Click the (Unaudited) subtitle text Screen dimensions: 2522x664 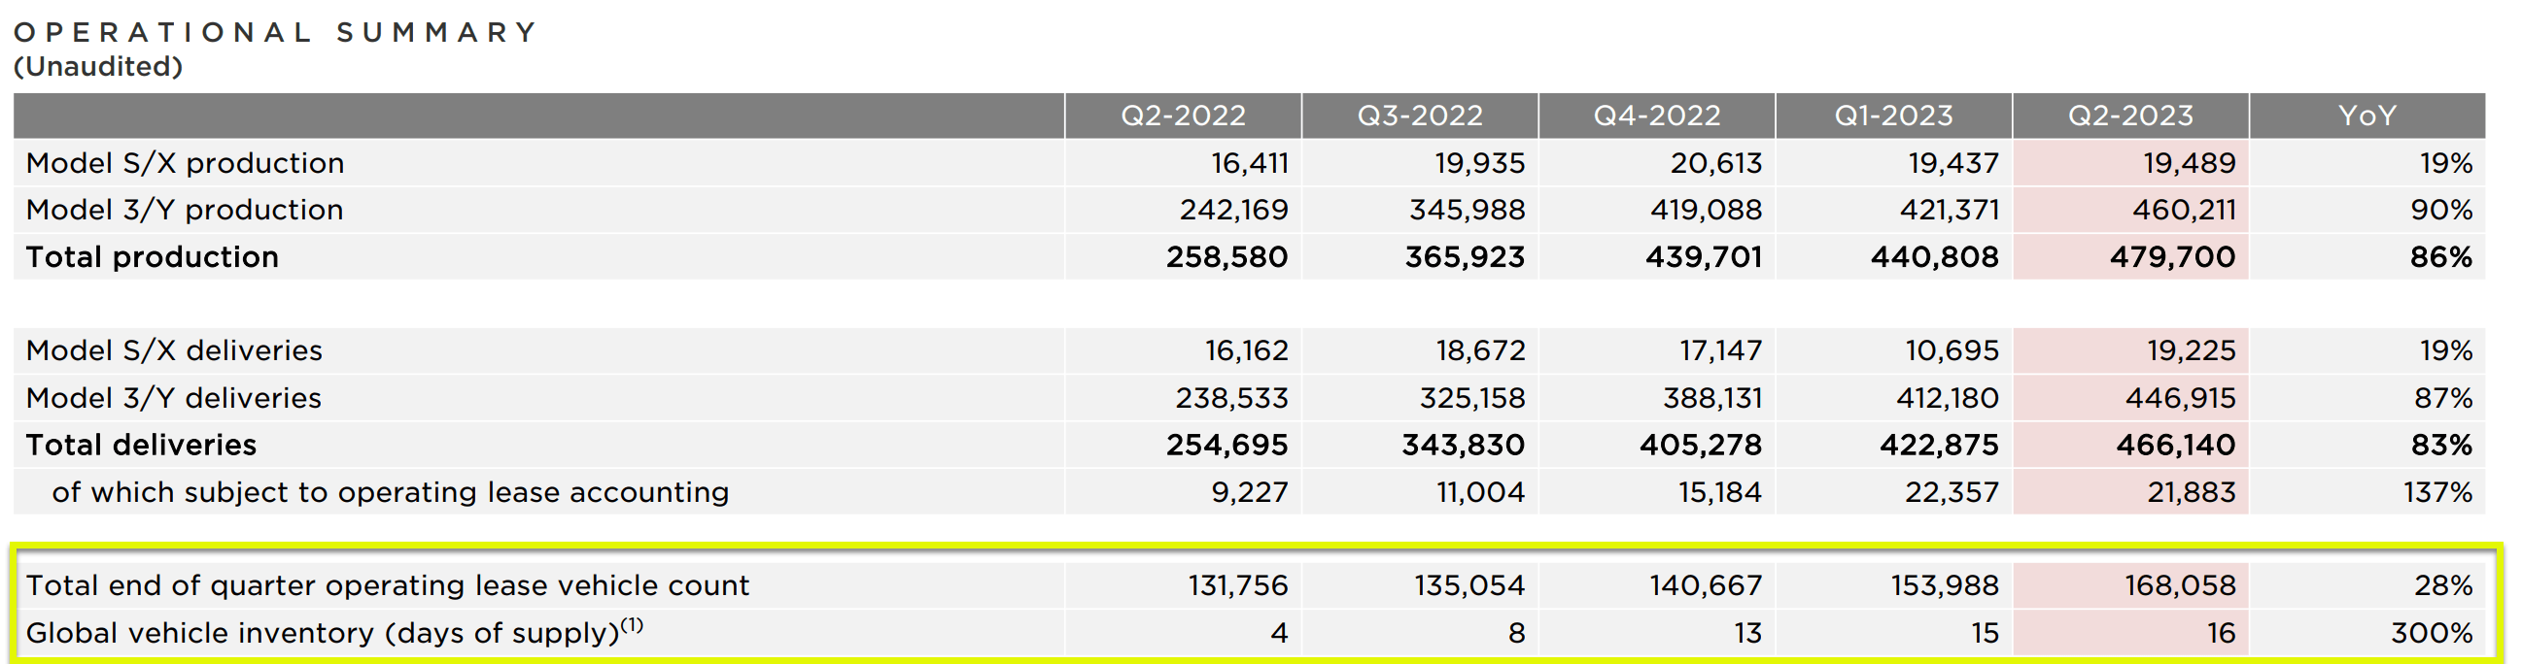point(98,67)
